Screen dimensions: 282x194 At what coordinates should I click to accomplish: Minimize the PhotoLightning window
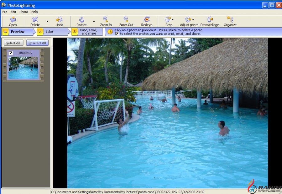tap(265, 5)
